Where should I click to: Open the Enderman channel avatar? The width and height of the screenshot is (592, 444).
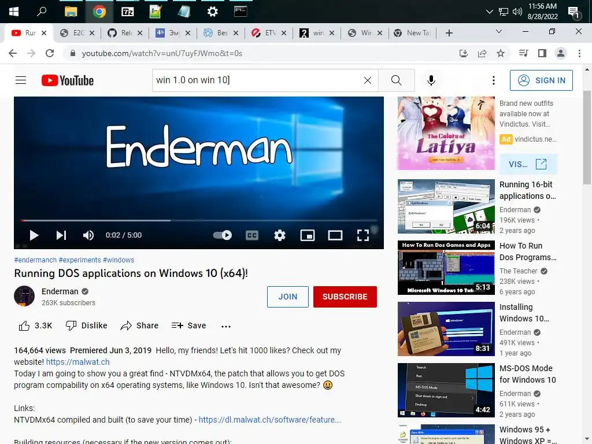[x=24, y=296]
